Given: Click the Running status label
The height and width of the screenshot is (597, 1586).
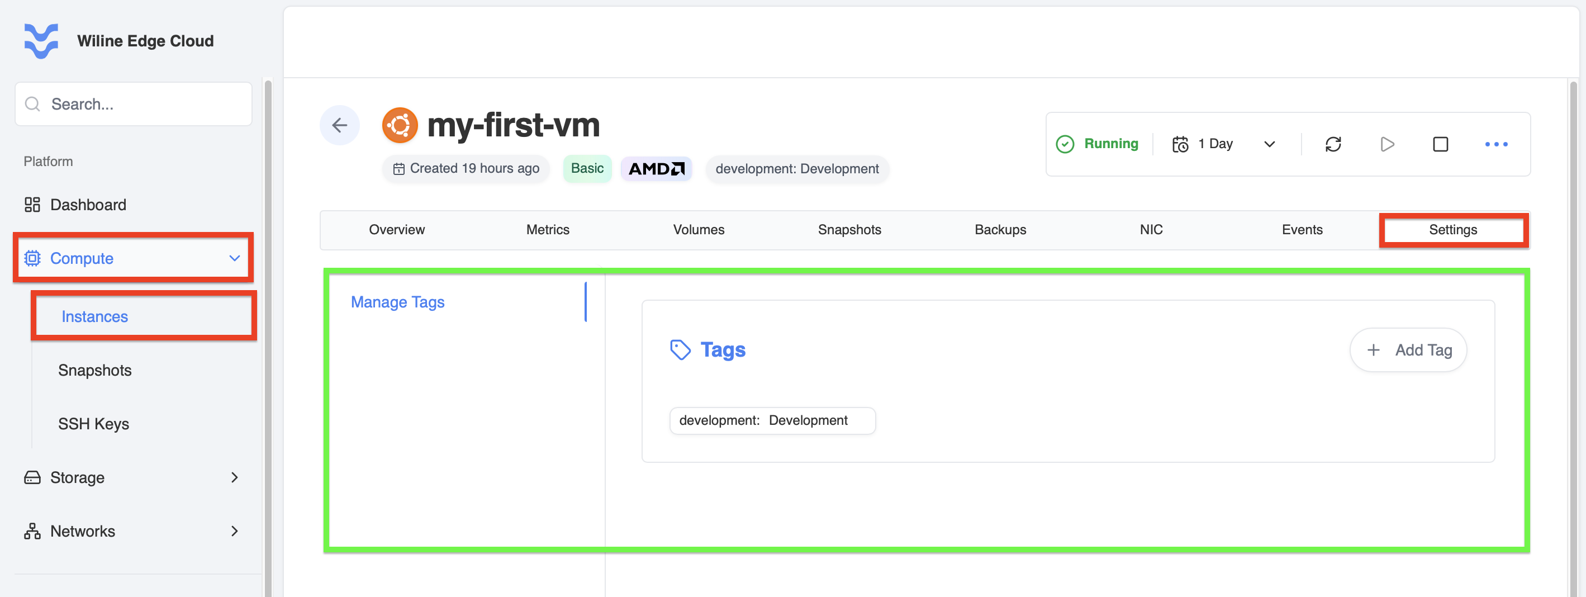Looking at the screenshot, I should (1110, 144).
